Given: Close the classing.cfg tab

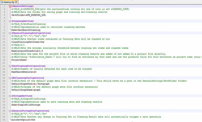Looking at the screenshot, I should coord(16,2).
